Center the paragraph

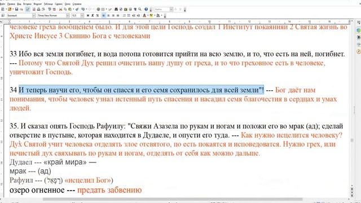point(108,15)
